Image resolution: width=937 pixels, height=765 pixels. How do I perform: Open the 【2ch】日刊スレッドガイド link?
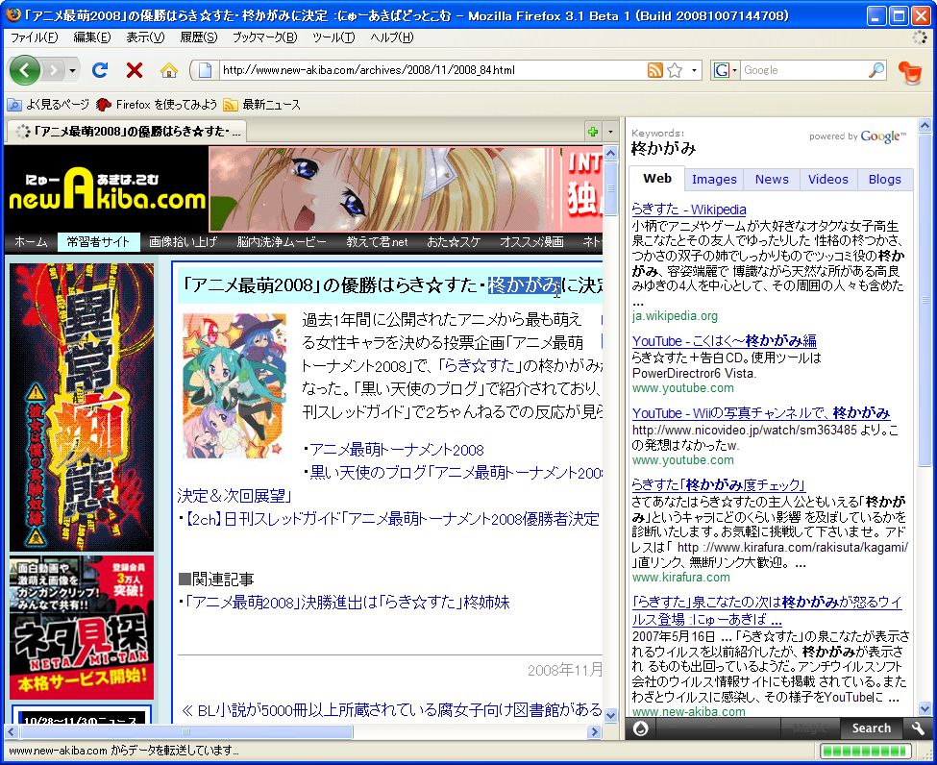point(391,519)
